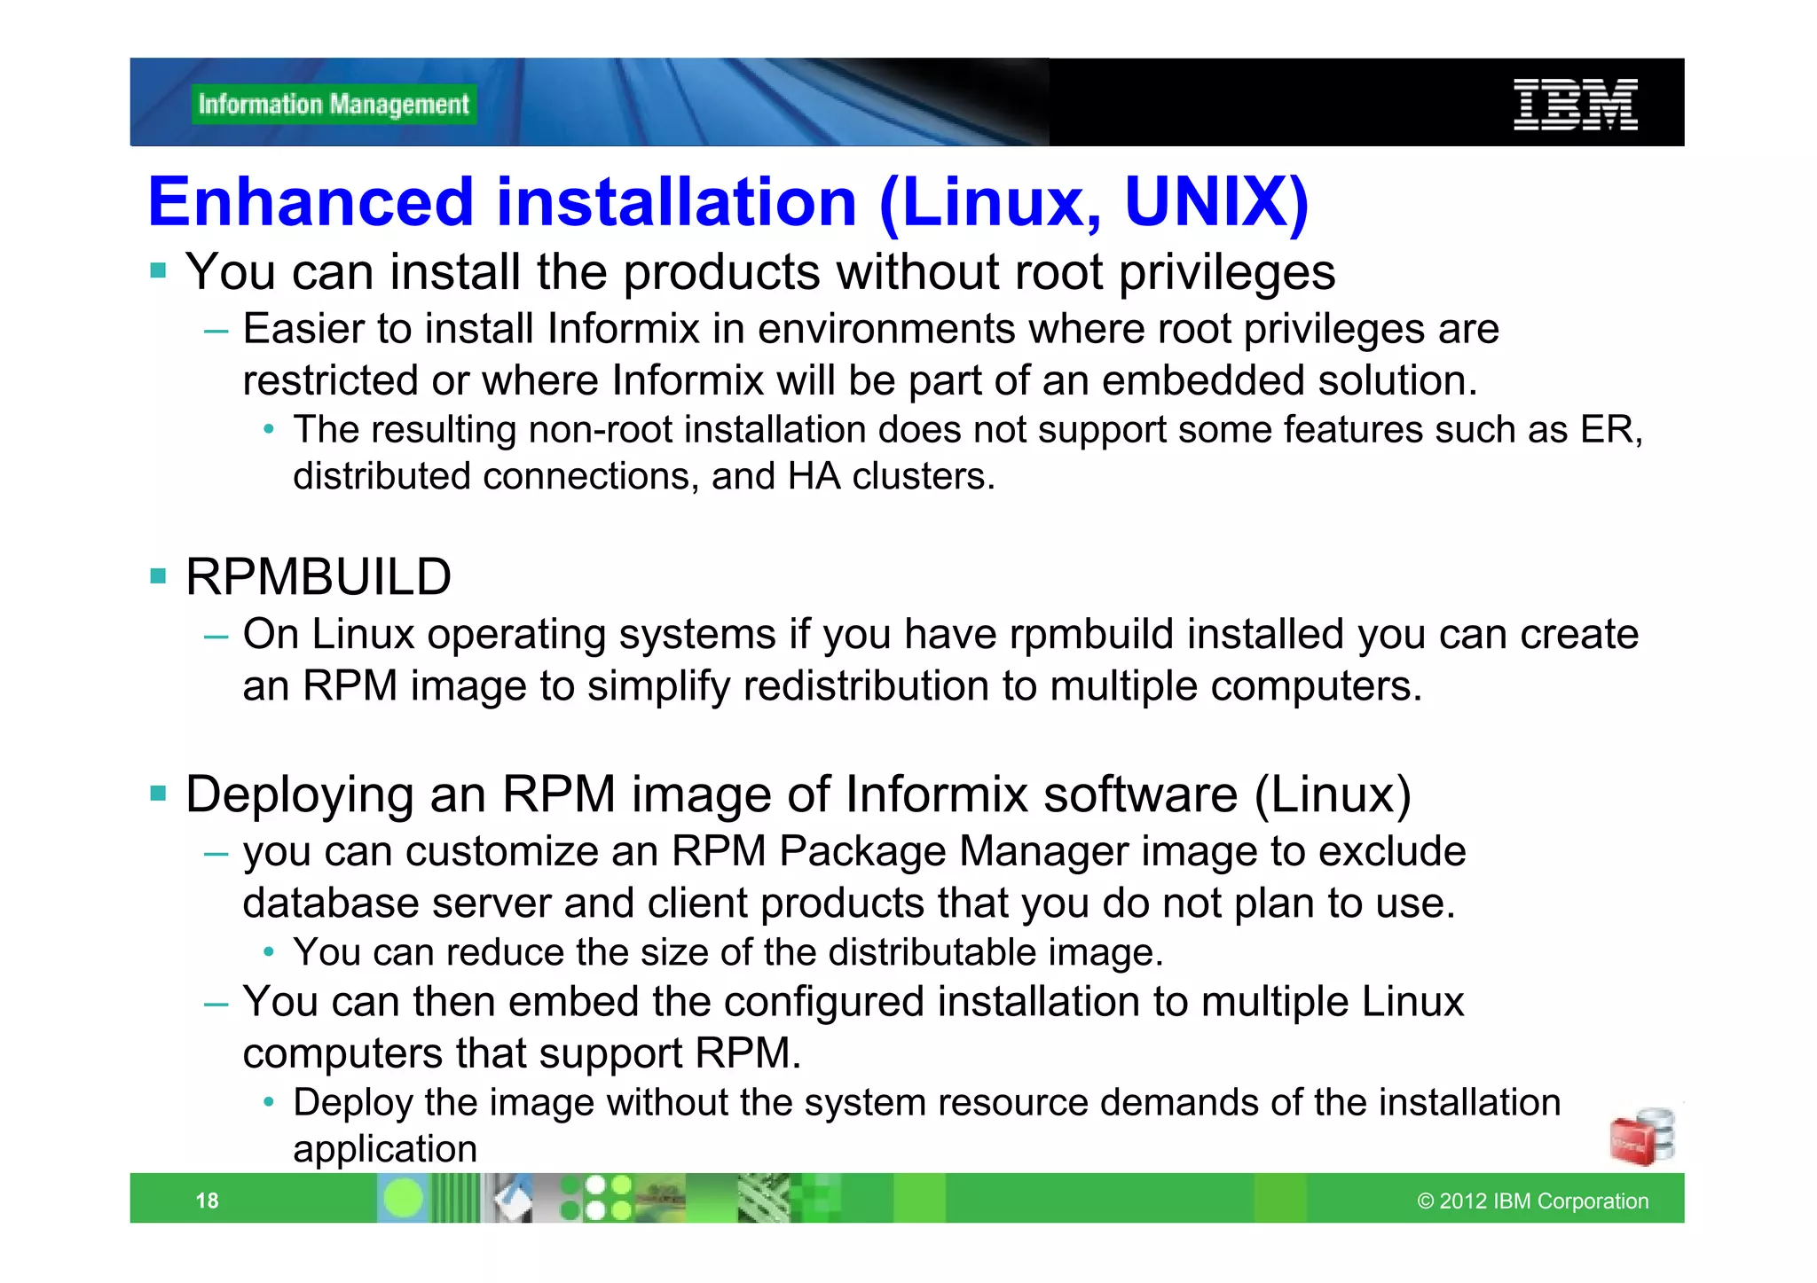Click the four-dot grid icon in footer
The height and width of the screenshot is (1283, 1817).
[x=596, y=1198]
